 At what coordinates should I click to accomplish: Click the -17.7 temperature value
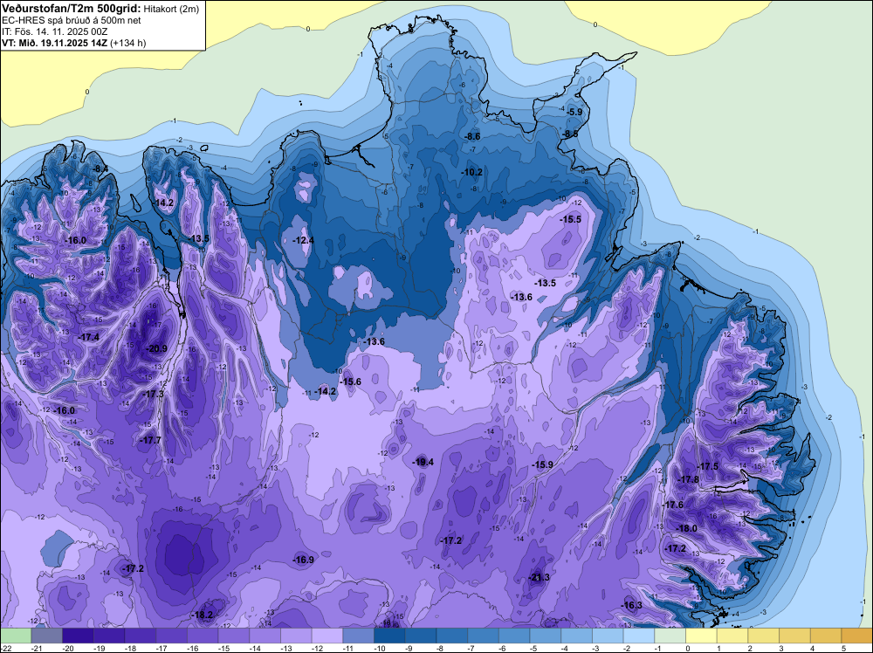pos(150,440)
